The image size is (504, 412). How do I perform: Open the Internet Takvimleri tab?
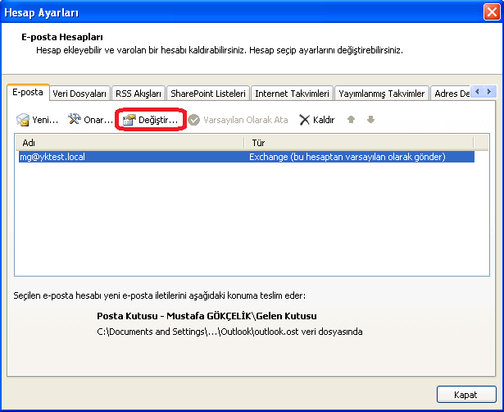[293, 94]
